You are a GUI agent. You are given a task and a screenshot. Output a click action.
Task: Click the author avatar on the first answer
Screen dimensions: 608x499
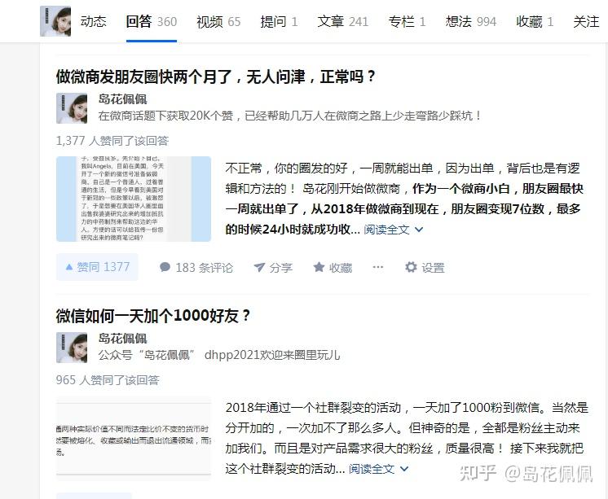[x=72, y=108]
